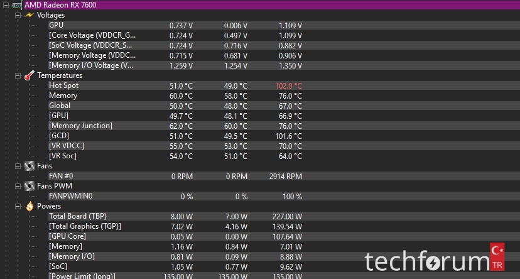Click the 70.0 °C VR VDCC maximum
This screenshot has height=279, width=520.
290,146
